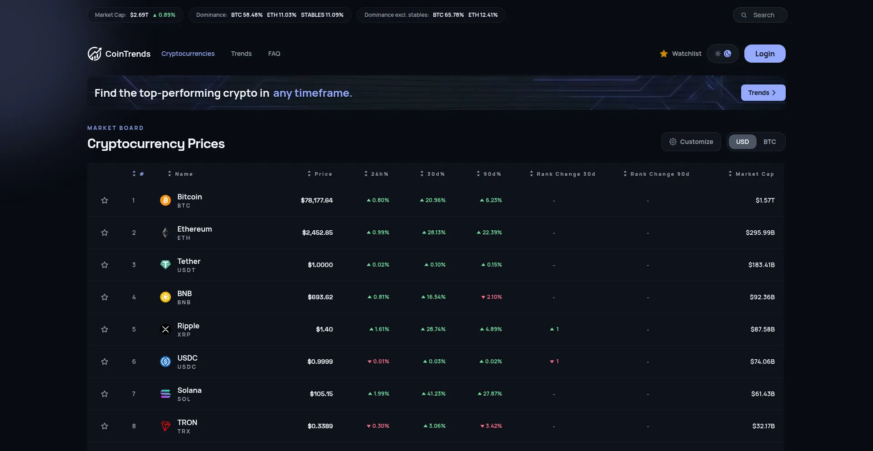873x451 pixels.
Task: Sort the table by Name
Action: click(181, 174)
